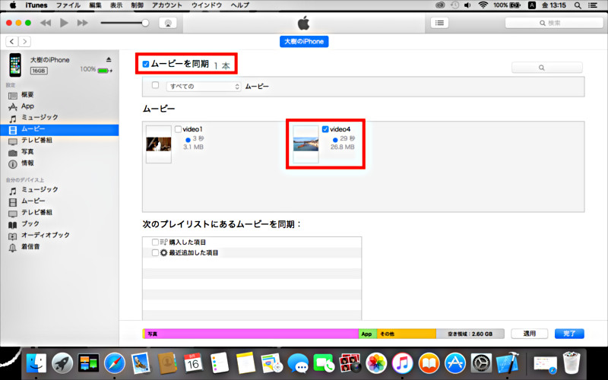Open the ウインドウ menu
Screen dimensions: 608x380
(x=206, y=5)
